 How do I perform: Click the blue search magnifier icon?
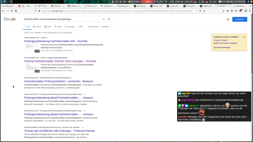coord(109,19)
